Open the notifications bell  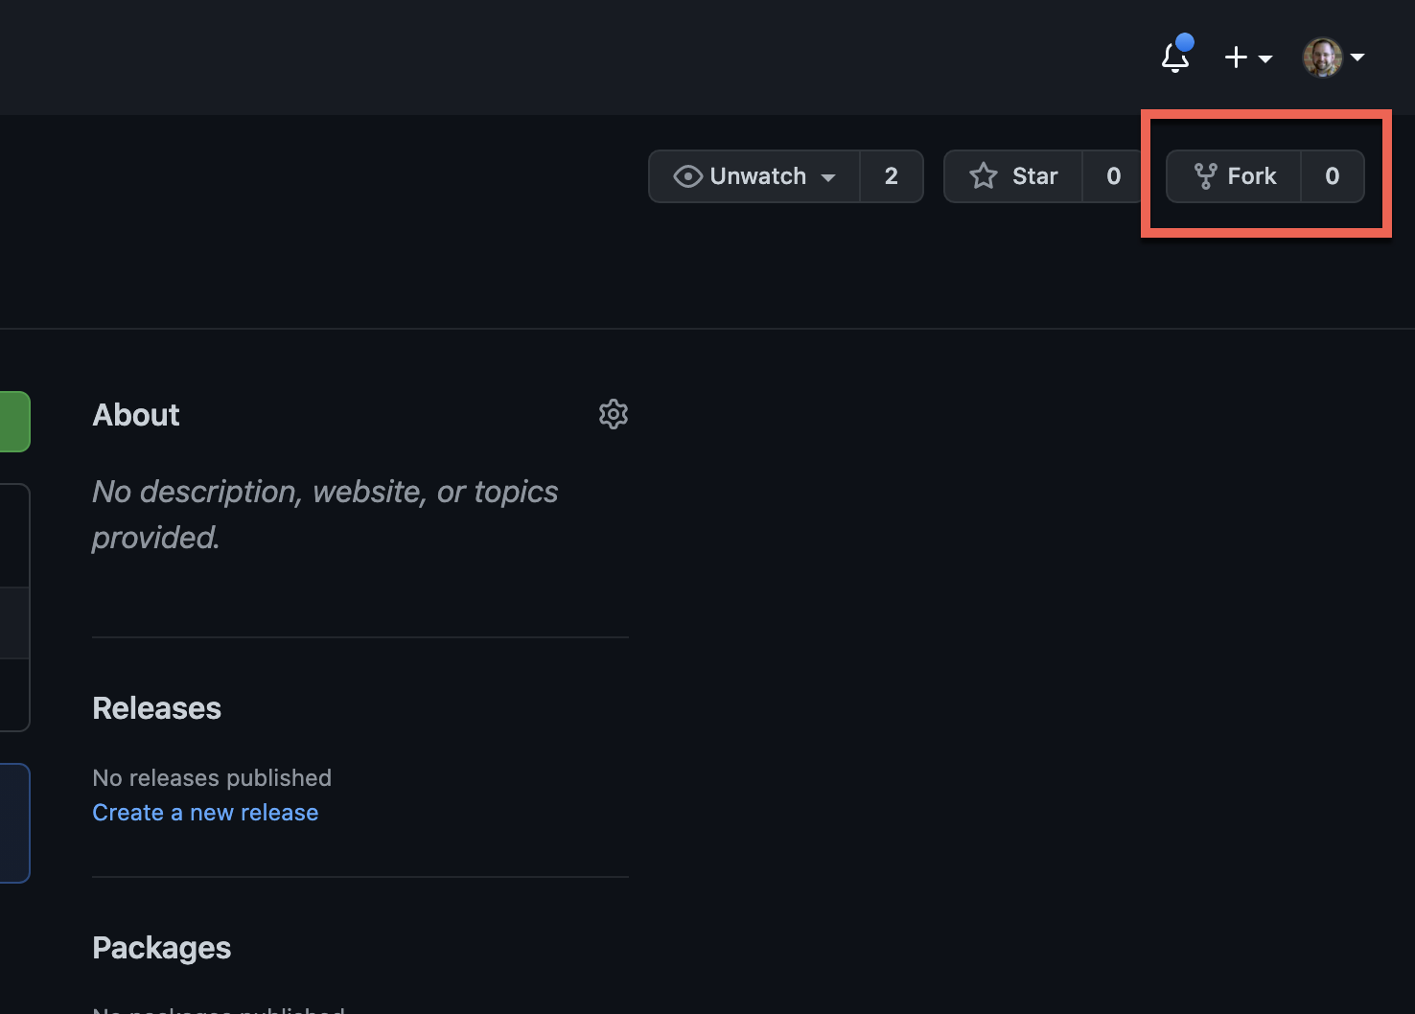point(1175,57)
